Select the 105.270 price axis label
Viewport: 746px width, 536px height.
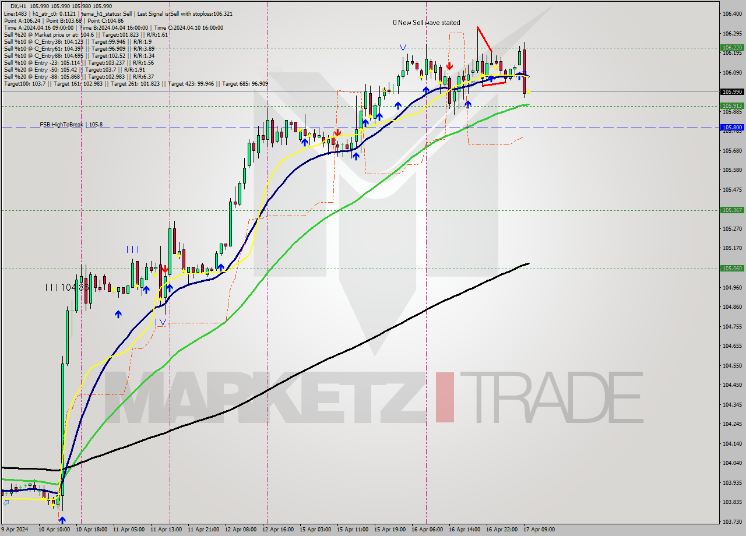click(732, 228)
